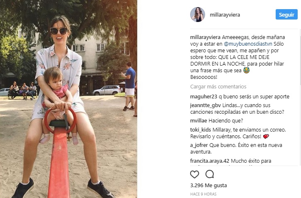Follow the account with the Seguir button
The height and width of the screenshot is (198, 301).
pos(286,15)
